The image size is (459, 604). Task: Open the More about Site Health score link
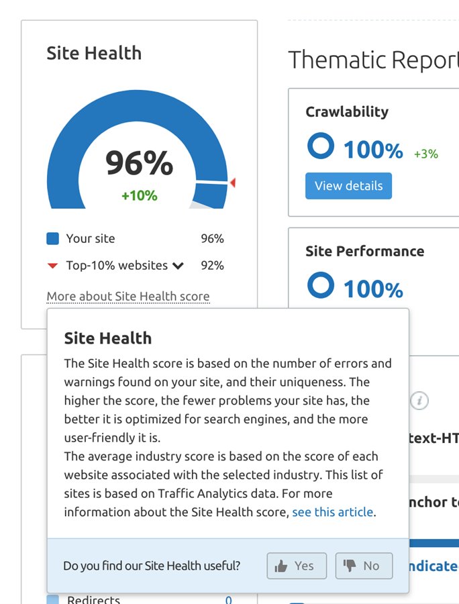[128, 296]
